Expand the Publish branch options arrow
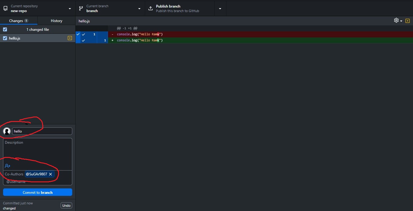The height and width of the screenshot is (211, 413). pos(220,8)
